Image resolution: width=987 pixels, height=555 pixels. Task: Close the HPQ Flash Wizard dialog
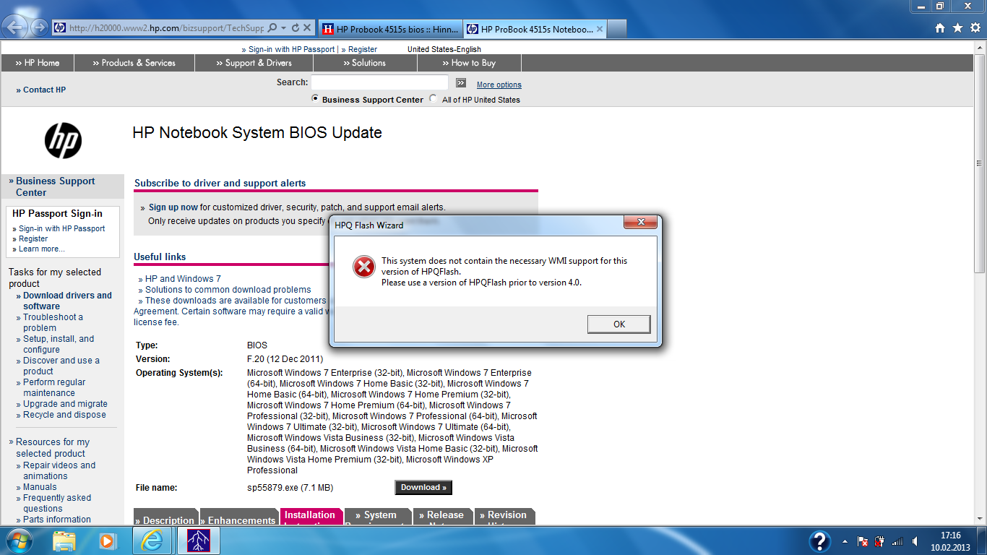coord(640,222)
